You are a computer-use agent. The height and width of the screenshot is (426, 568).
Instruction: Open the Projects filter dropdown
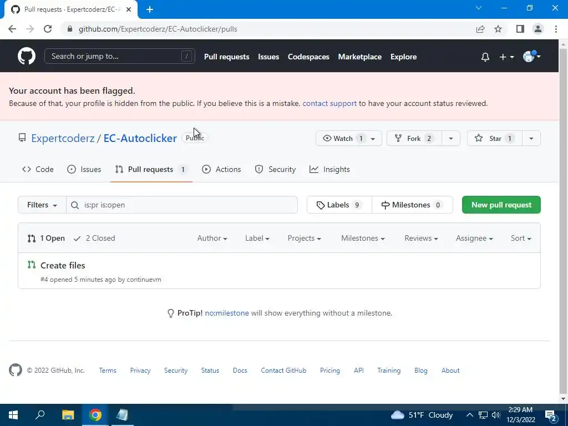(x=305, y=238)
